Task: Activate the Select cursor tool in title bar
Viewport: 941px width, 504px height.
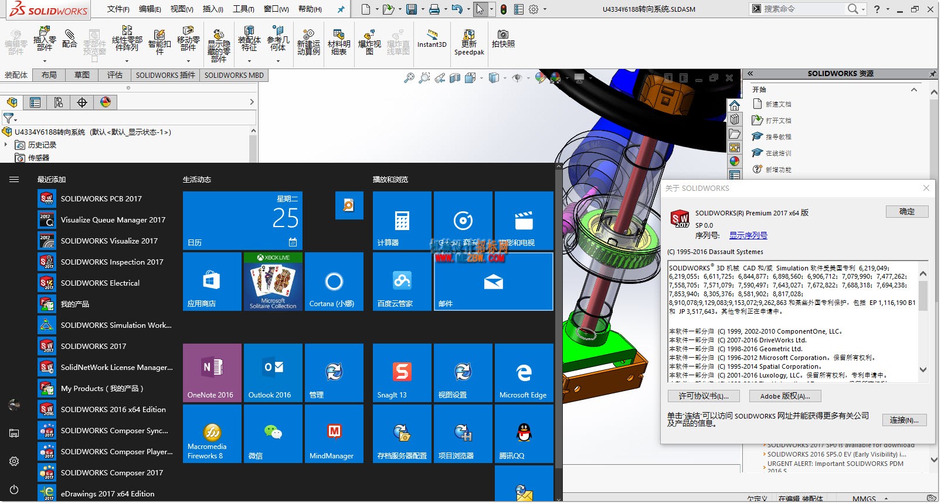Action: [480, 9]
